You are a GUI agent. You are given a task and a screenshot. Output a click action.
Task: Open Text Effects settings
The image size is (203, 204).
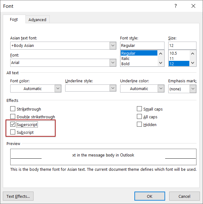tap(18, 196)
